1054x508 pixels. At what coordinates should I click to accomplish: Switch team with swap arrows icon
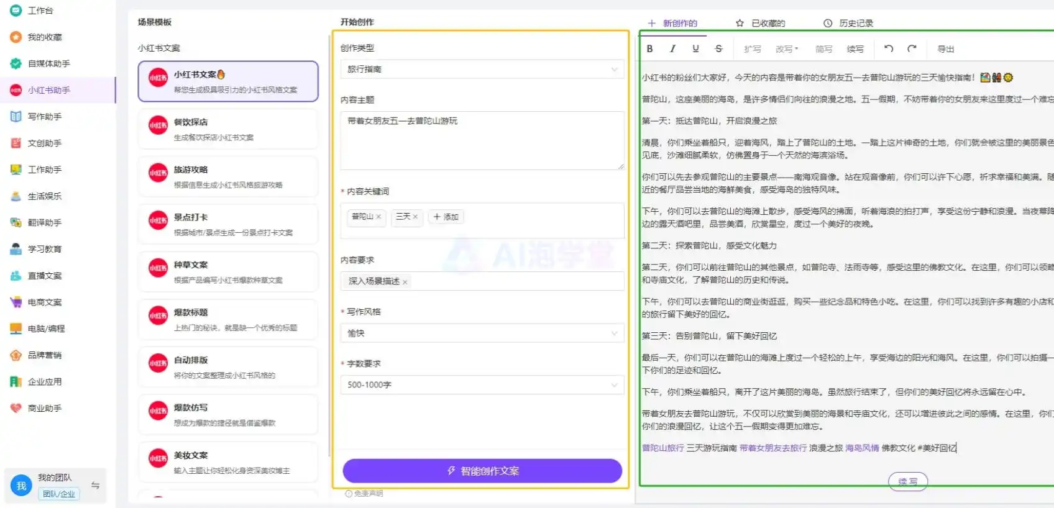(x=95, y=486)
